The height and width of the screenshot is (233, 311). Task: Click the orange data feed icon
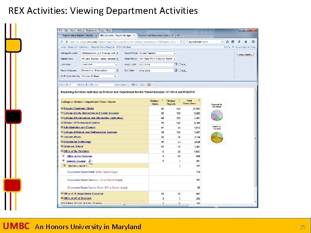pyautogui.click(x=149, y=85)
